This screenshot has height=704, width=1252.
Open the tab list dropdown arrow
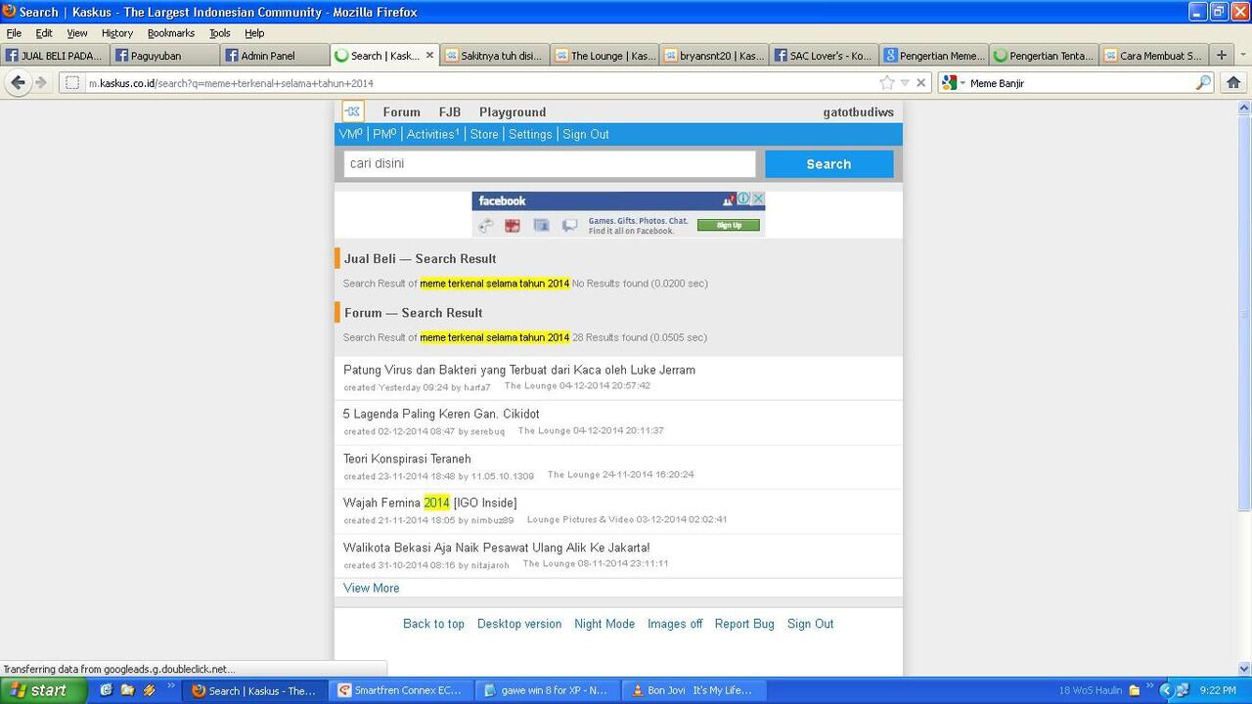pos(1243,56)
